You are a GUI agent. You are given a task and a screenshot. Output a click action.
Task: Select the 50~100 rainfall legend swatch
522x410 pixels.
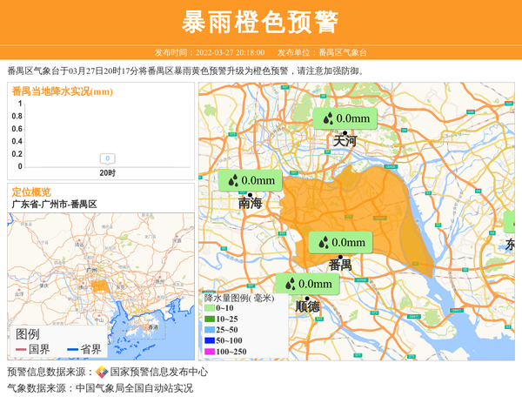click(209, 340)
